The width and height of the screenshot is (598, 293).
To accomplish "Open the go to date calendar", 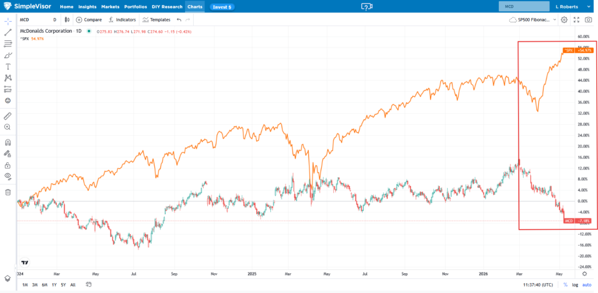I will coord(89,284).
